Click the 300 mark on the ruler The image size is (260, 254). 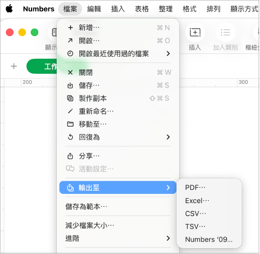(x=243, y=82)
